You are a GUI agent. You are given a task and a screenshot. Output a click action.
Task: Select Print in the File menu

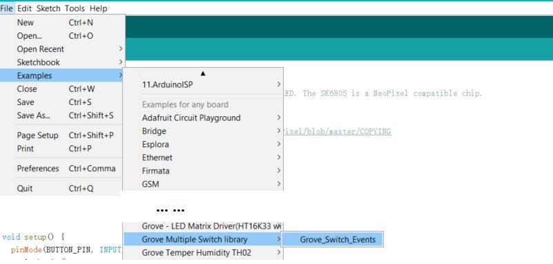pyautogui.click(x=62, y=149)
